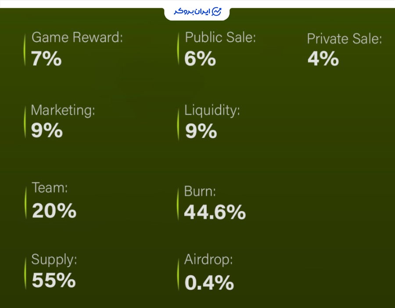Click the 20% Team value
The image size is (395, 308).
click(54, 211)
